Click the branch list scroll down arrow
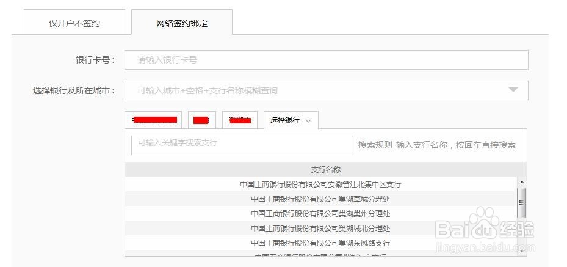The width and height of the screenshot is (567, 267). [522, 250]
